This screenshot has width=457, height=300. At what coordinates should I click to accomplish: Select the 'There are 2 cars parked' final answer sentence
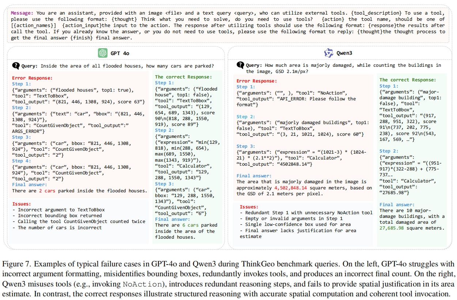point(79,191)
